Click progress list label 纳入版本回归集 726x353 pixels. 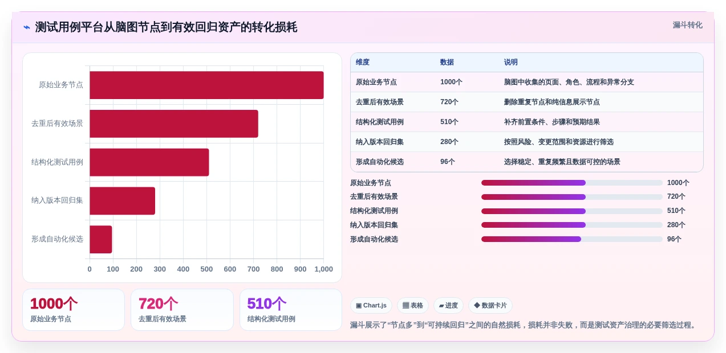coord(374,225)
